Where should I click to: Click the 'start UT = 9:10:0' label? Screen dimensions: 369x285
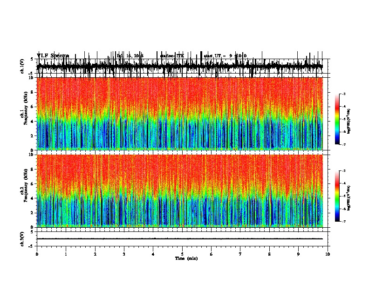click(225, 56)
